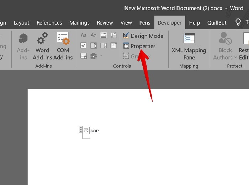Insert Building Block Gallery control
This screenshot has height=185, width=249.
pos(113,35)
